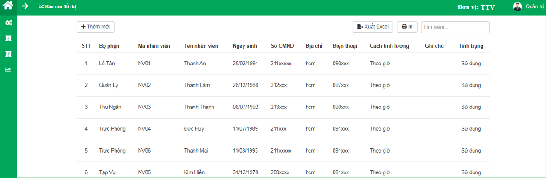
Task: Select the Lễ Tân department cell
Action: 107,64
